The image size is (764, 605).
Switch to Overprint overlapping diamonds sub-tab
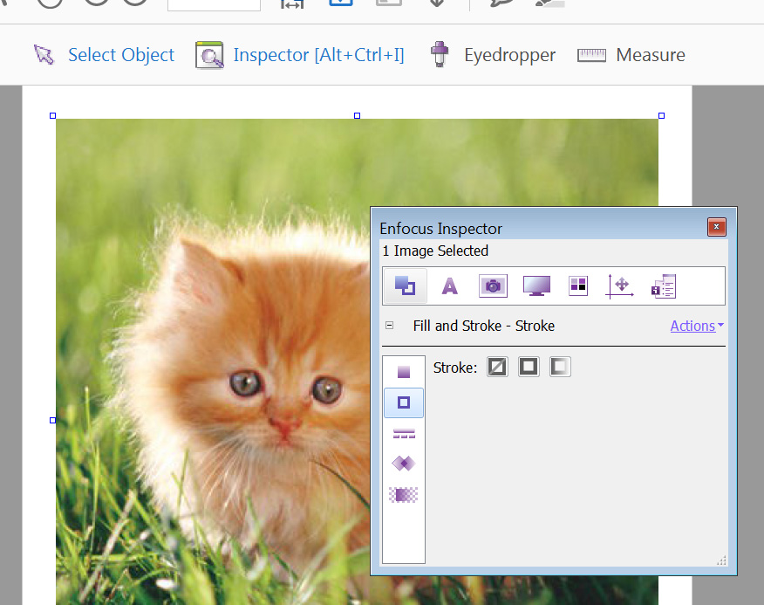click(x=404, y=463)
